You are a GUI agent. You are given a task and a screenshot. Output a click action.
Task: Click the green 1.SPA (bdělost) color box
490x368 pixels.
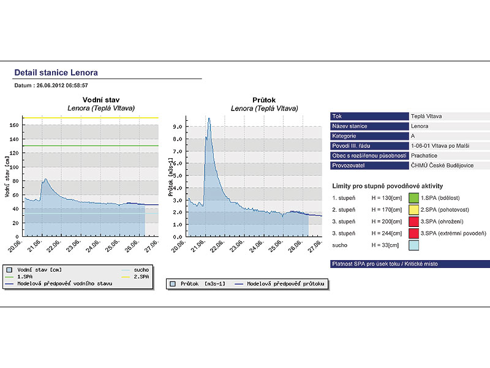click(x=414, y=198)
